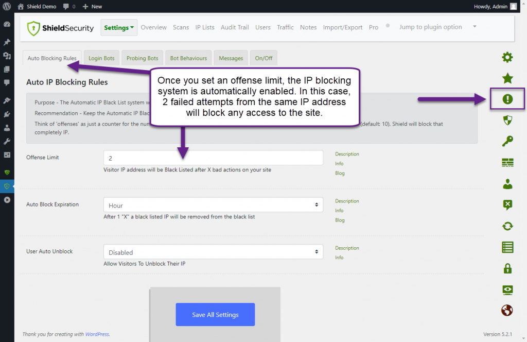
Task: Open the audit list icon in right sidebar
Action: click(x=507, y=248)
